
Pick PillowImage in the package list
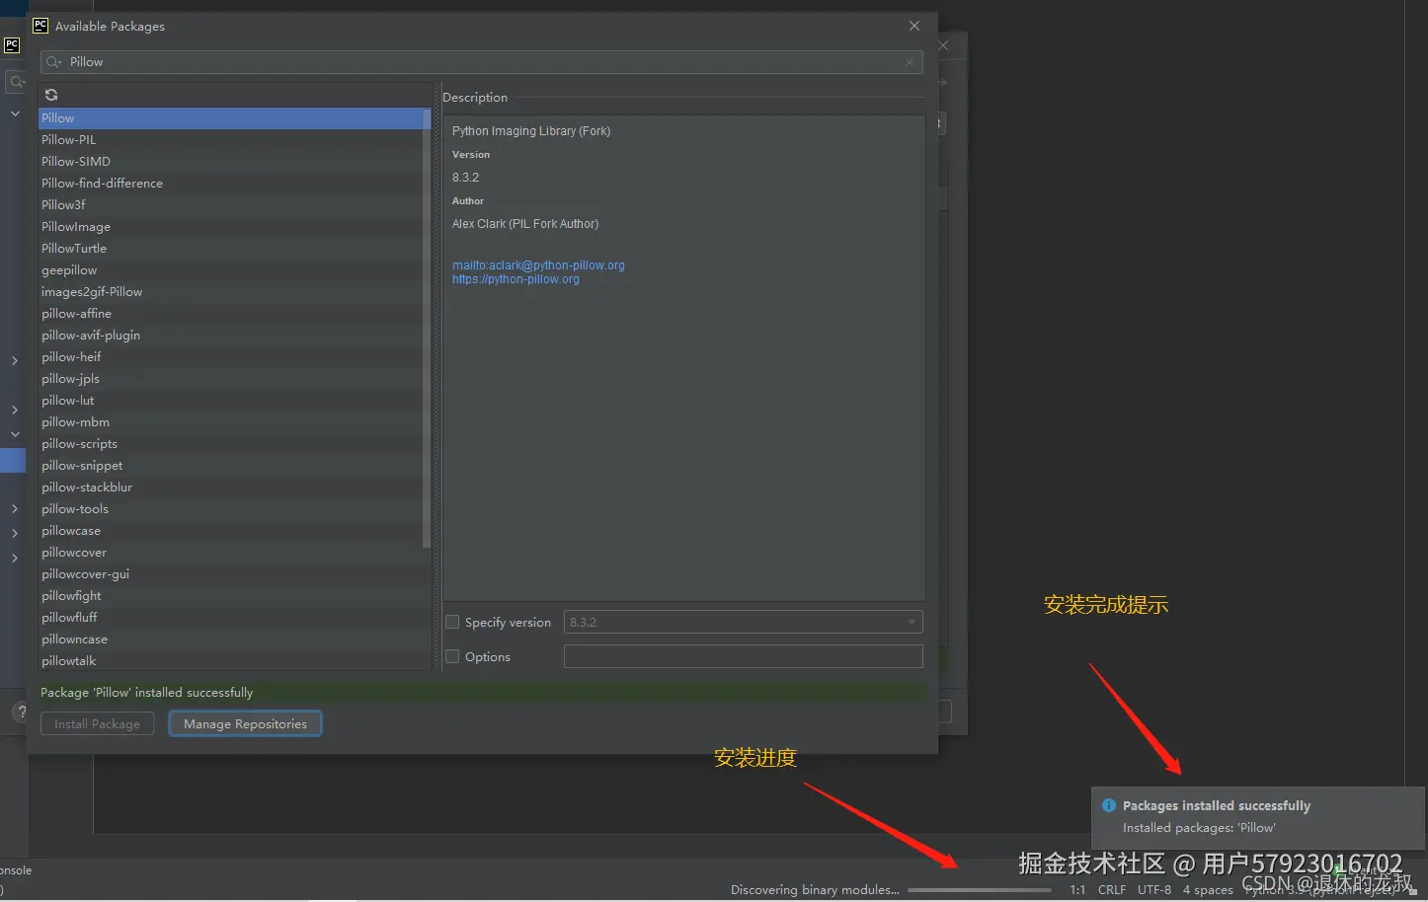pyautogui.click(x=231, y=227)
